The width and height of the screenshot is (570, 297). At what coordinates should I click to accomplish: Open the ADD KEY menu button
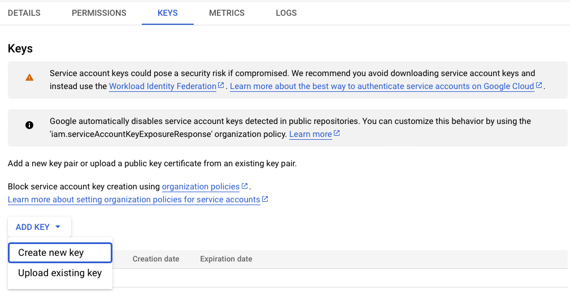click(x=39, y=227)
